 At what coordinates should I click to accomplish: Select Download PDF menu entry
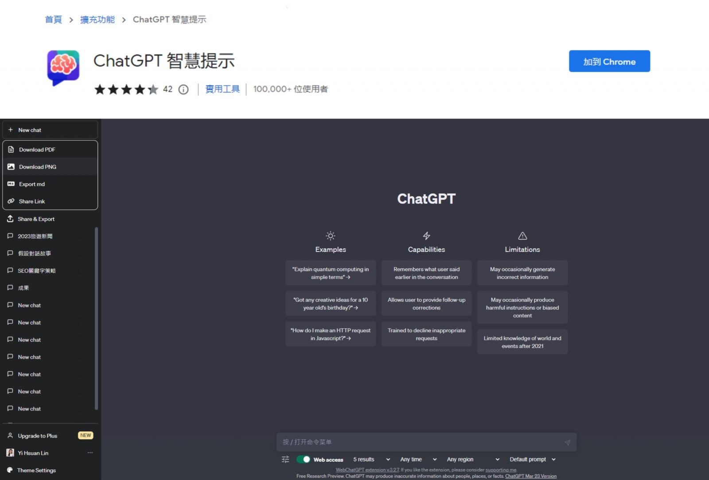50,149
